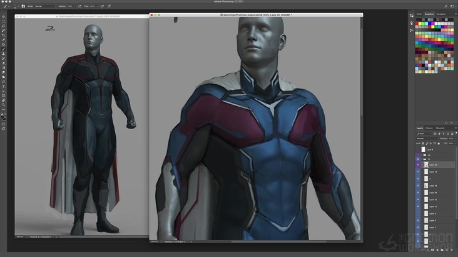This screenshot has height=257, width=458.
Task: Switch to the Channels tab
Action: click(x=440, y=128)
